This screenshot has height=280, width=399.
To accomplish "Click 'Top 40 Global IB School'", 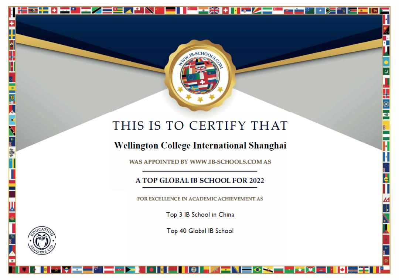I will pos(200,231).
